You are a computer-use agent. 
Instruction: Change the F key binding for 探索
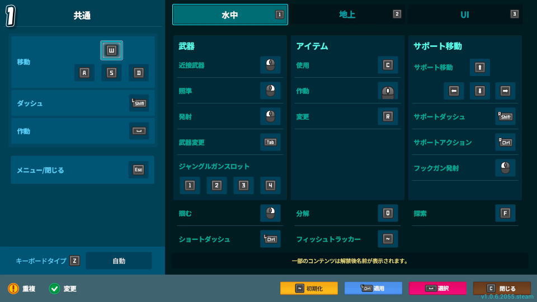(x=505, y=213)
